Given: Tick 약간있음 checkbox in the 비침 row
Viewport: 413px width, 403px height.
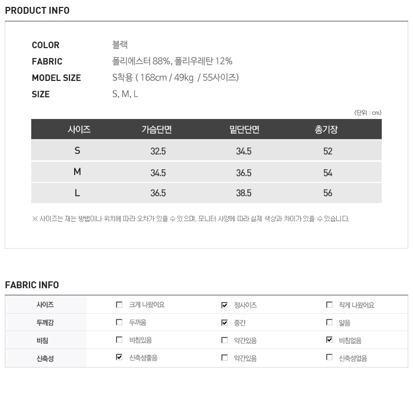Looking at the screenshot, I should (225, 340).
